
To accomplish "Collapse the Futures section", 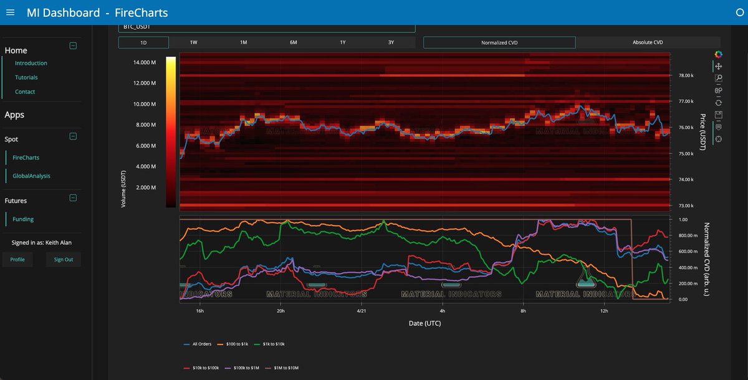I will pyautogui.click(x=73, y=198).
